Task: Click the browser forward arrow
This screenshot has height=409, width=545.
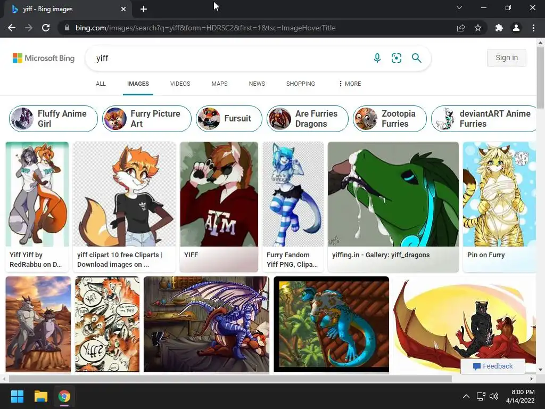Action: [29, 28]
